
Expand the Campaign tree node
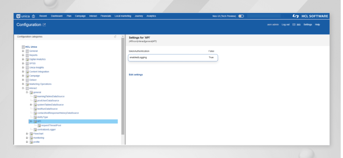pos(23,76)
